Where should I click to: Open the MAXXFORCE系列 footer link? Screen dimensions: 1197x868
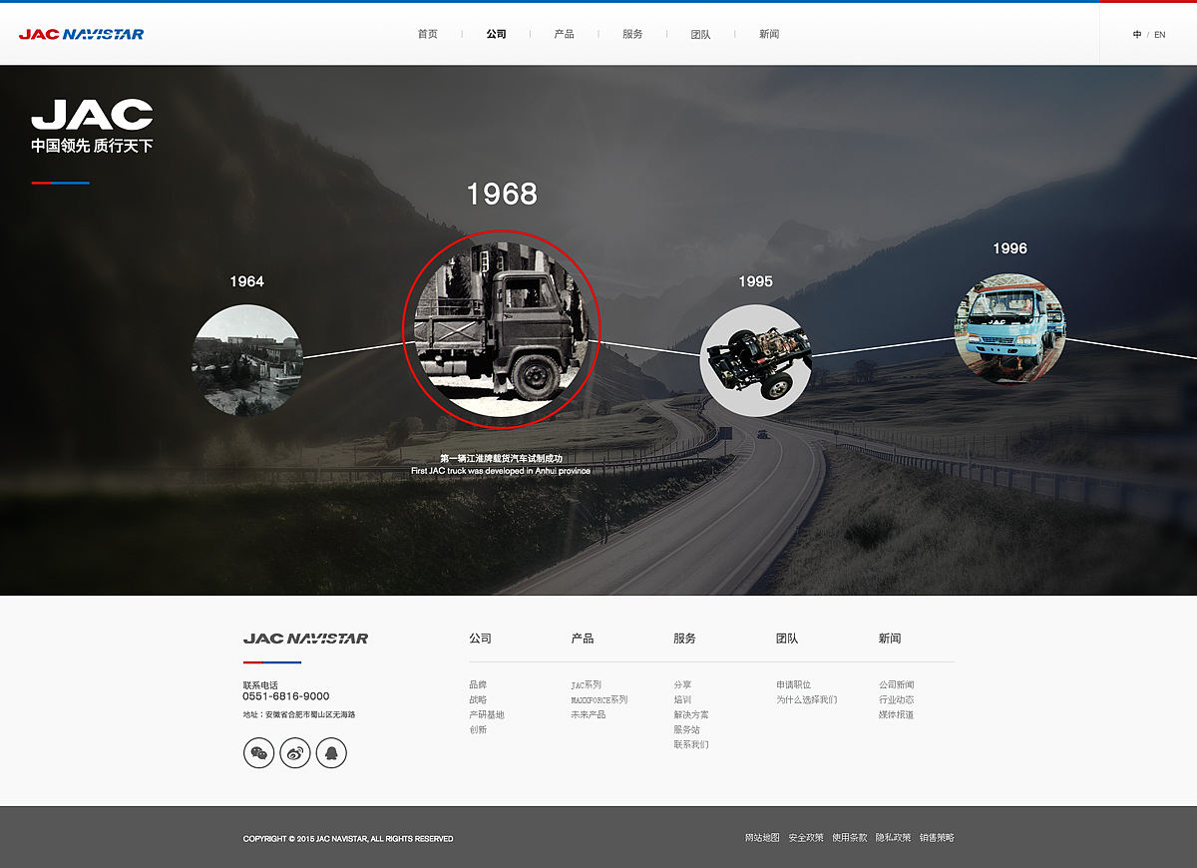[599, 700]
